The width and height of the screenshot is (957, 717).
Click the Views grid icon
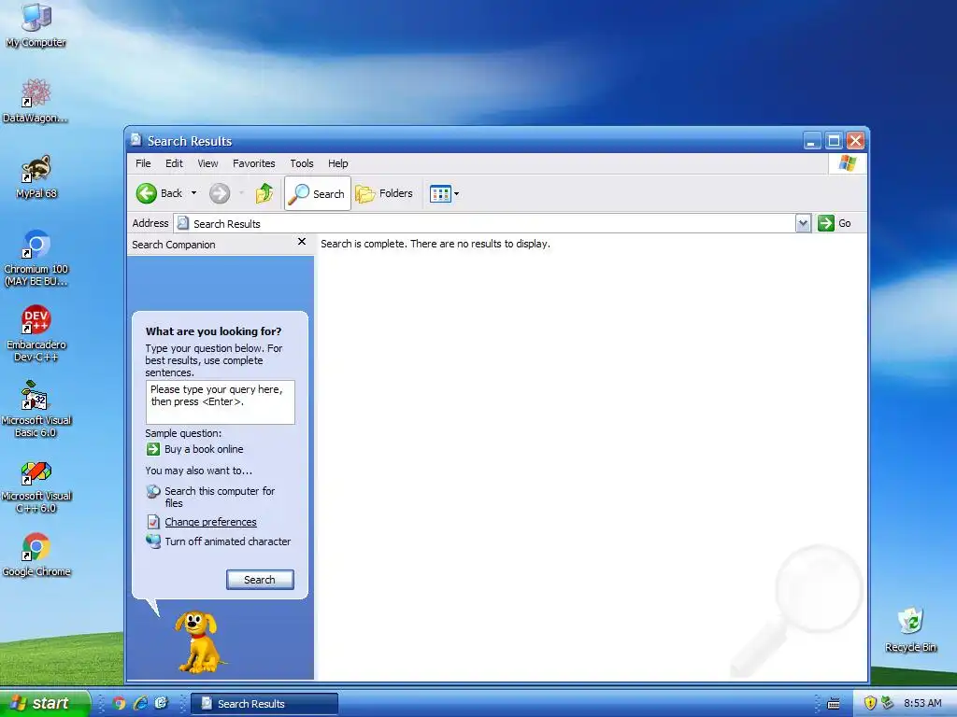(x=440, y=194)
